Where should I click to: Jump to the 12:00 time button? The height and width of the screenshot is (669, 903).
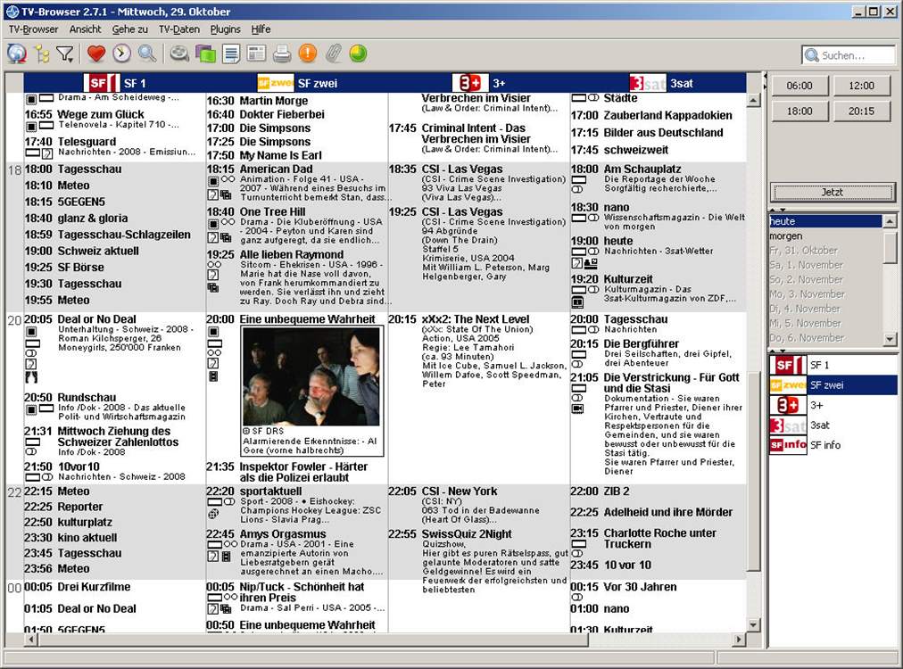point(862,86)
